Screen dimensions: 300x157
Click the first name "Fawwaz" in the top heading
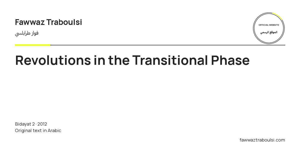[x=30, y=22]
